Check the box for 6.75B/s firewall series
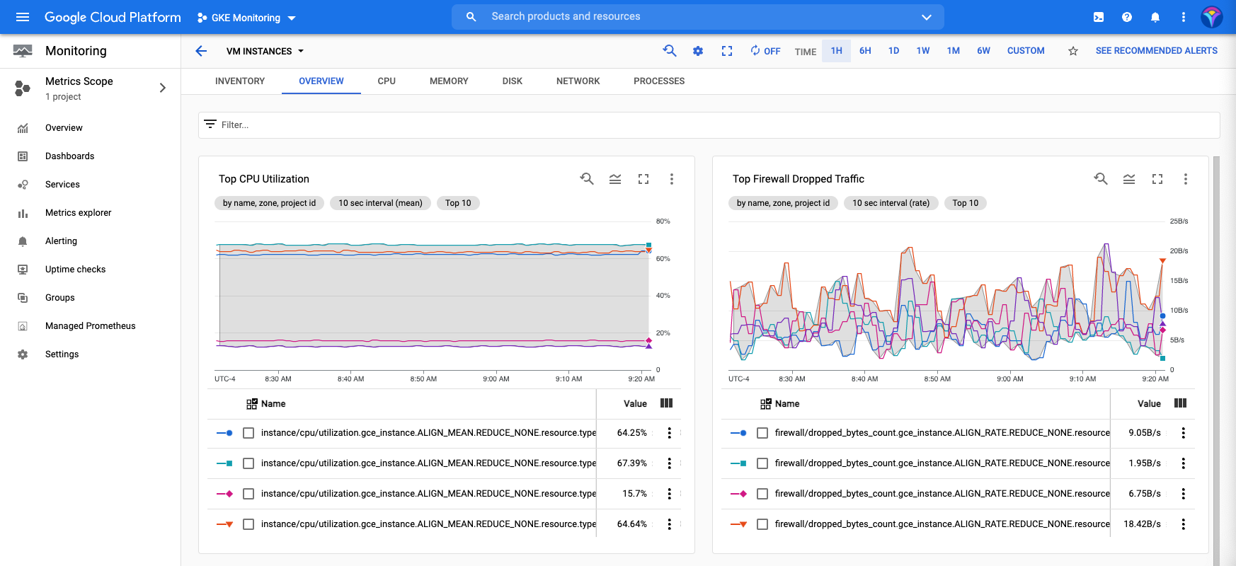The width and height of the screenshot is (1236, 566). coord(762,494)
